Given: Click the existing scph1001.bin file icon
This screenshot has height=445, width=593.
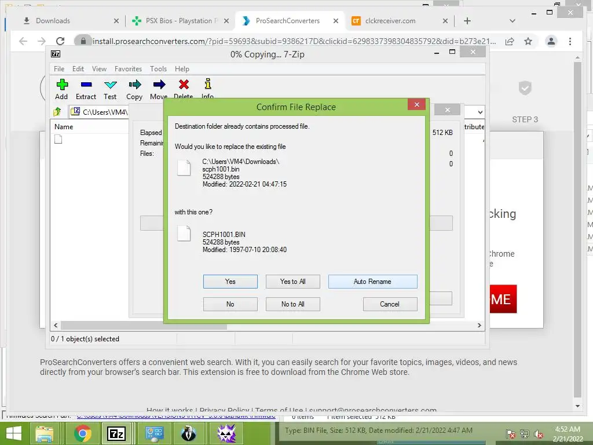Looking at the screenshot, I should (184, 168).
